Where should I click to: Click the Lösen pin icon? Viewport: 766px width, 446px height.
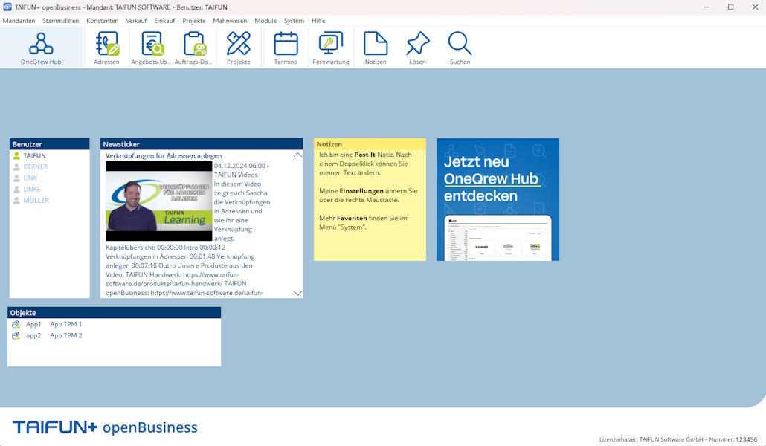point(417,48)
